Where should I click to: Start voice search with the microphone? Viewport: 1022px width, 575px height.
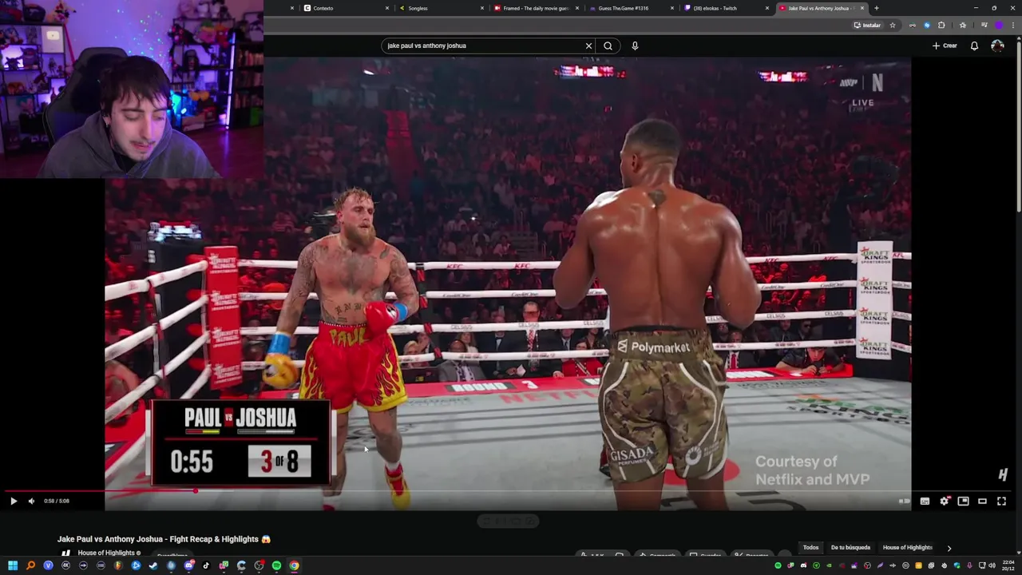pyautogui.click(x=635, y=46)
